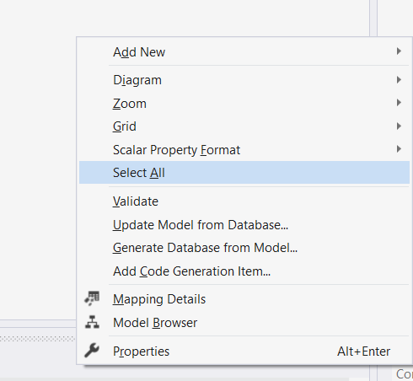Choose Generate Database from Model
This screenshot has width=413, height=381.
point(244,248)
